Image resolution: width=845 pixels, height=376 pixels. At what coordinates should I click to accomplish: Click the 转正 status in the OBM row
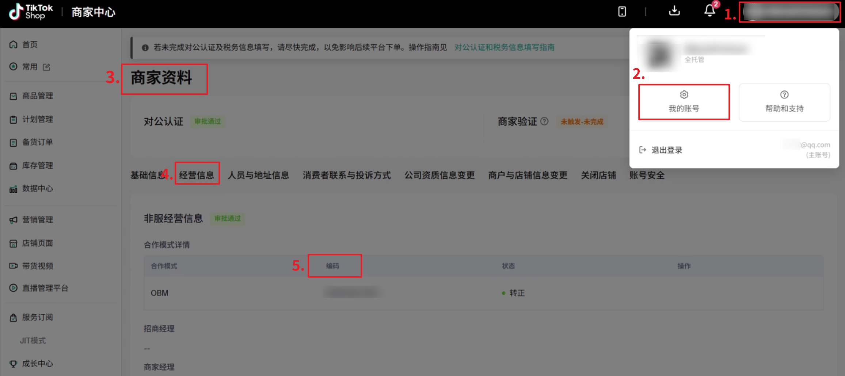[x=514, y=293]
